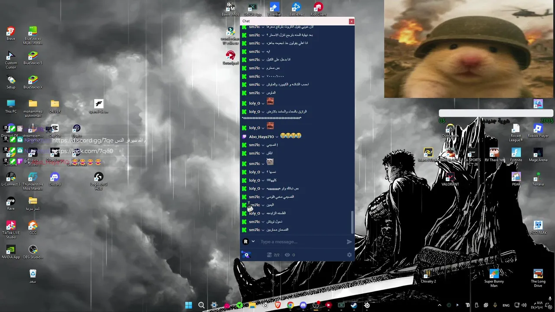The image size is (555, 312).
Task: Click the hamster webcam overlay thumbnail
Action: [469, 49]
